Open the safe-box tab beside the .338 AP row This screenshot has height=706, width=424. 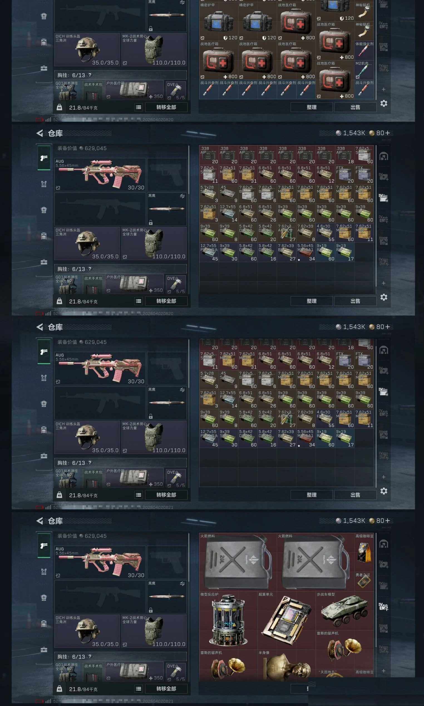click(x=383, y=157)
